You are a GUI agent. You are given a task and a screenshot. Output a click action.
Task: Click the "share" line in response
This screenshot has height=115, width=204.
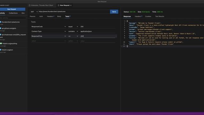[x=151, y=44]
